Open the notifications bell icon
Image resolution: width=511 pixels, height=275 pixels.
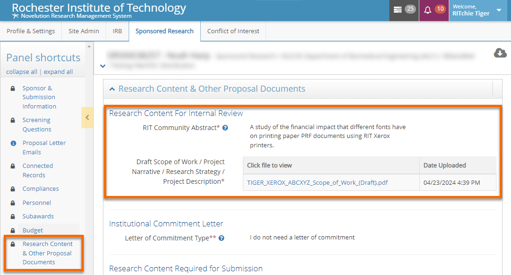pos(427,10)
